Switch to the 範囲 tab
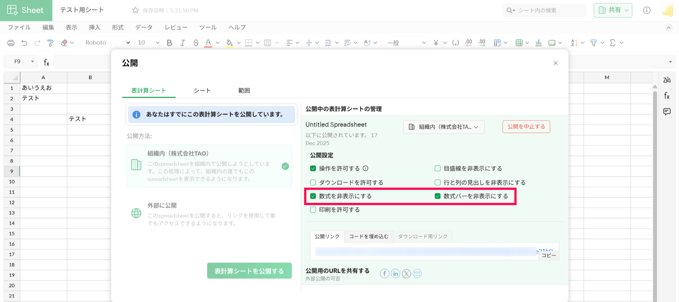Screen dimensions: 679x302 click(x=244, y=91)
